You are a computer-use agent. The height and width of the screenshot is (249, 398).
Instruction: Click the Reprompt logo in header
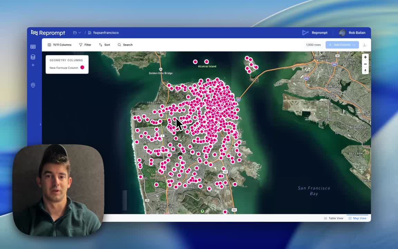tap(48, 33)
